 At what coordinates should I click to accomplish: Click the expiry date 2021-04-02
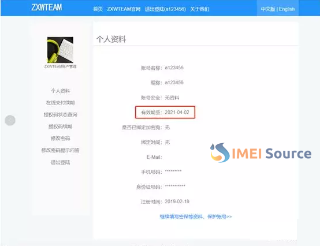177,112
